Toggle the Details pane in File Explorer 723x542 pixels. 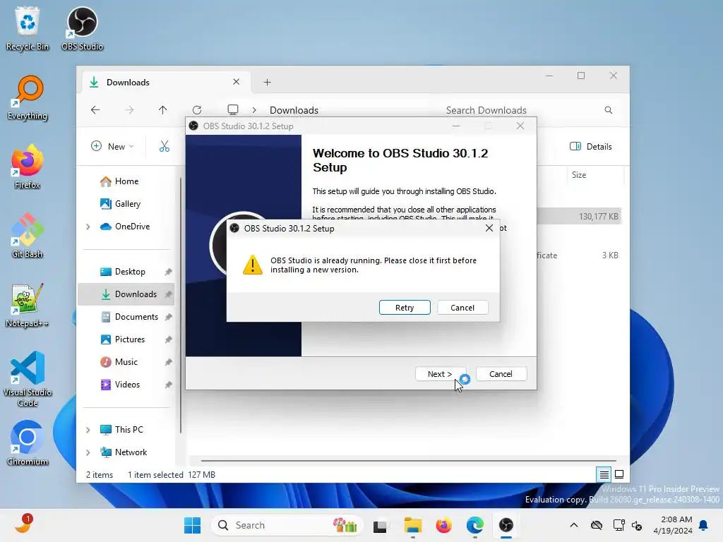[x=591, y=146]
